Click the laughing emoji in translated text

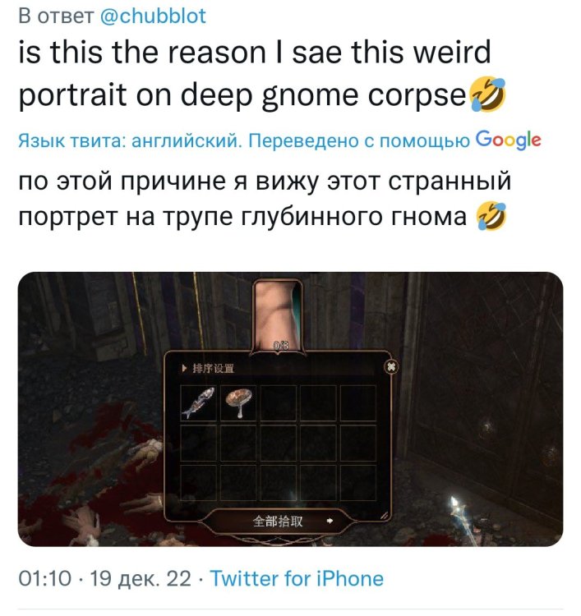tap(491, 217)
